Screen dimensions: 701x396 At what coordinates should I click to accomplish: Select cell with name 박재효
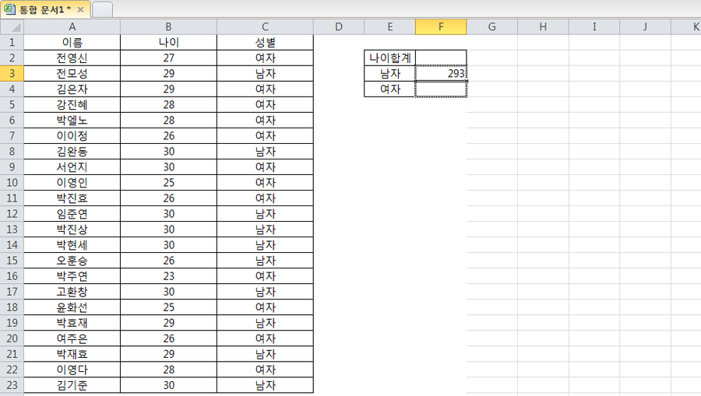(72, 354)
